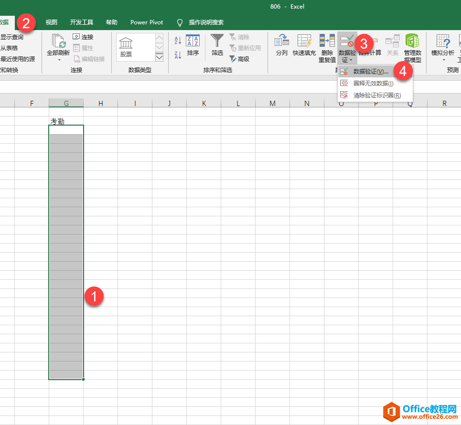Choose Circle Invalid Data menu entry
The image size is (461, 425).
click(375, 84)
